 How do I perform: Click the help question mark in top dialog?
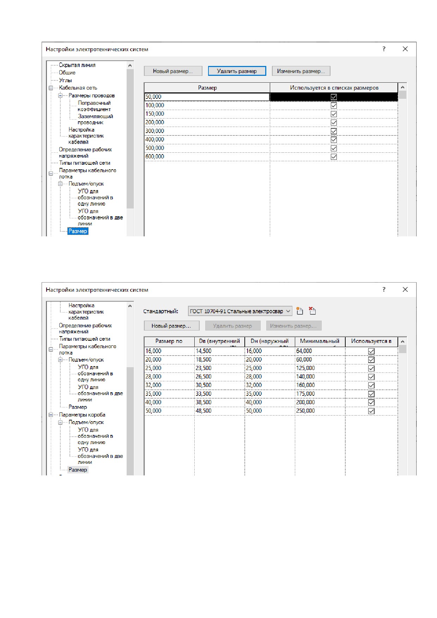tap(384, 49)
